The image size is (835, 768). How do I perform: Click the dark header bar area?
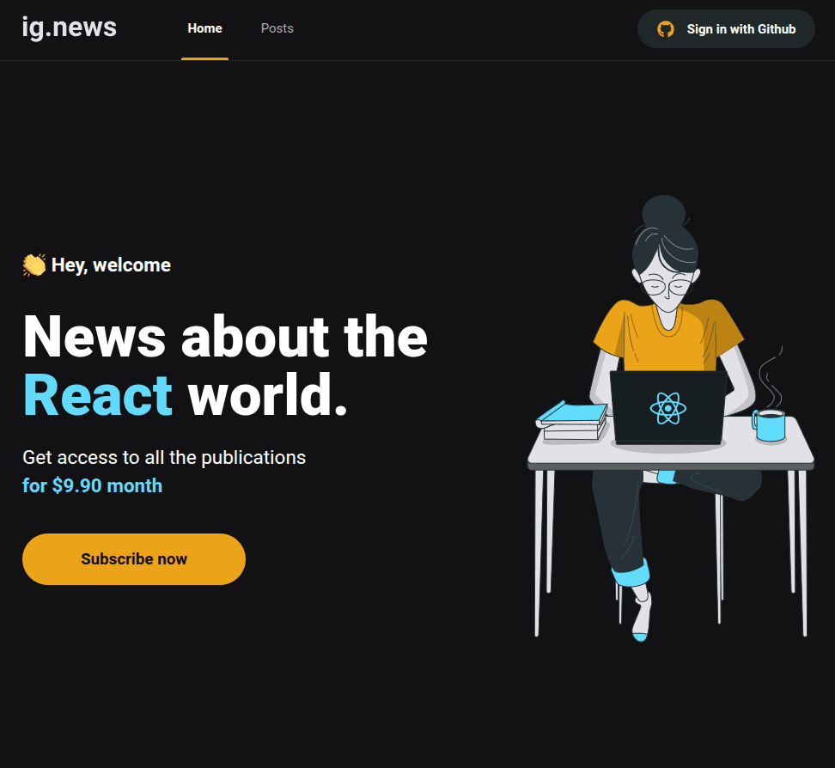point(472,28)
